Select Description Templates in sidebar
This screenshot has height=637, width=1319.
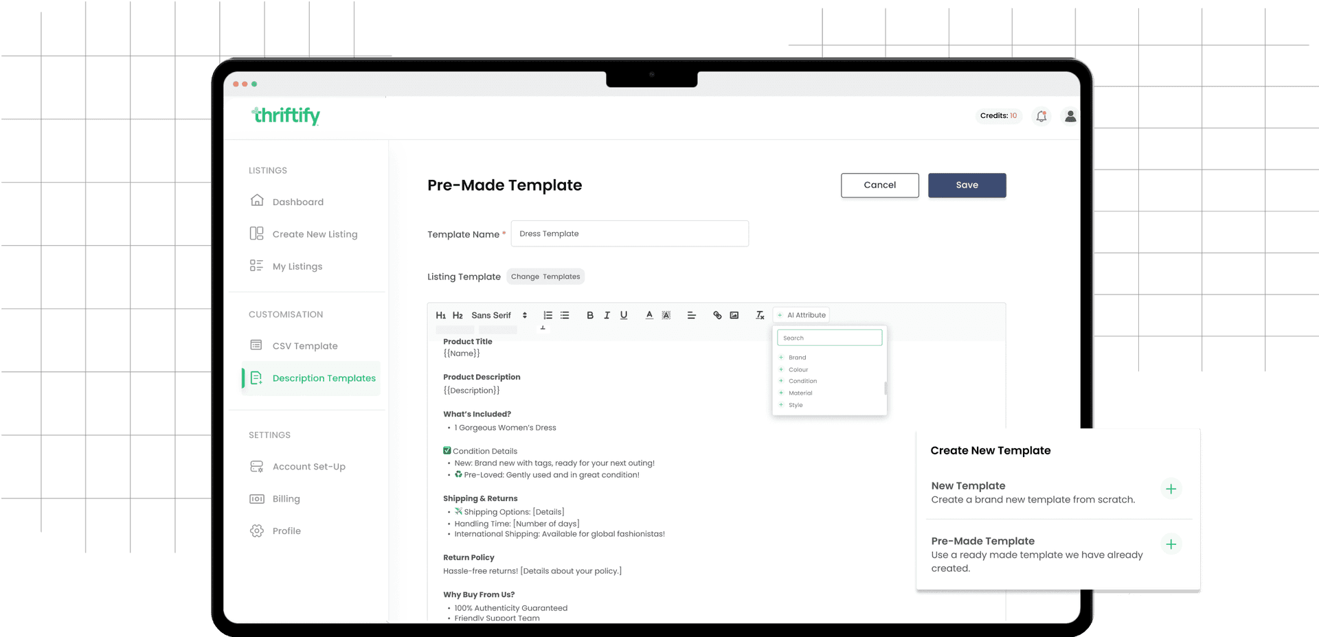(312, 378)
